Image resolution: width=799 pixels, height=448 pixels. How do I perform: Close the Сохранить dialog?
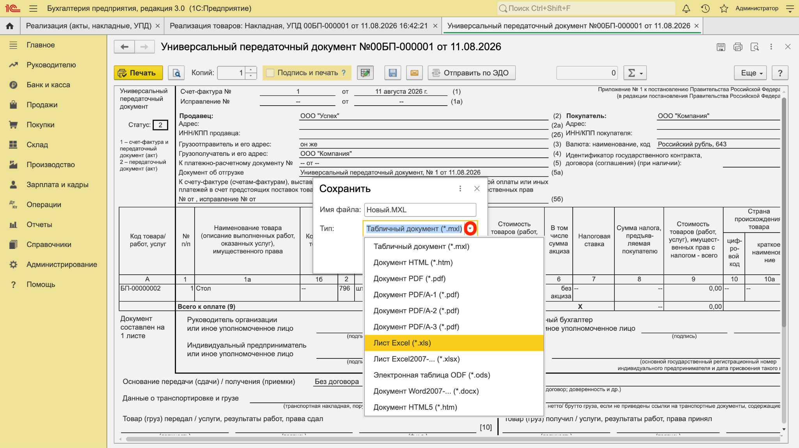[x=477, y=189]
